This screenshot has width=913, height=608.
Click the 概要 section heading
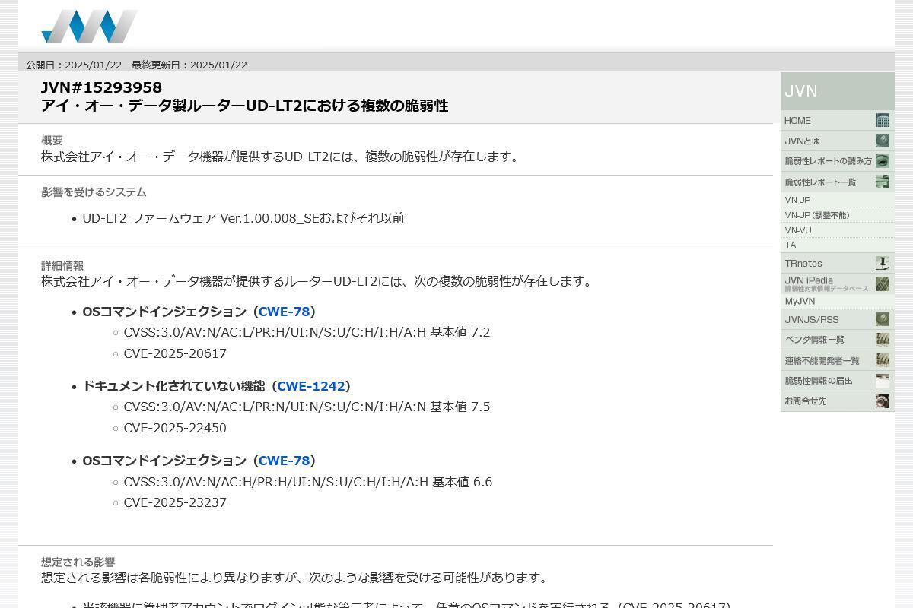click(52, 140)
